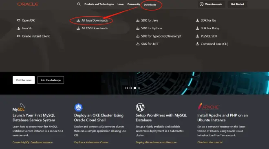This screenshot has width=269, height=149.
Task: Open the SDK for TypeScript/JavaScript link
Action: 161,36
